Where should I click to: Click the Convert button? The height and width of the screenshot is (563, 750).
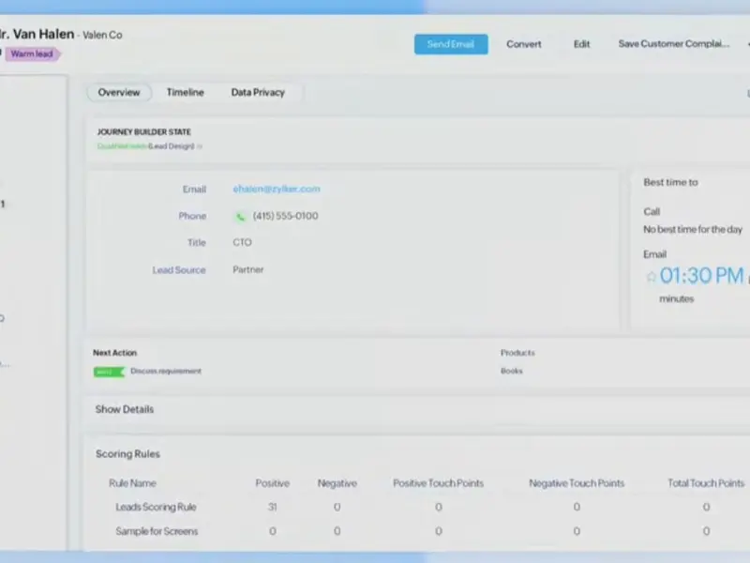[524, 44]
